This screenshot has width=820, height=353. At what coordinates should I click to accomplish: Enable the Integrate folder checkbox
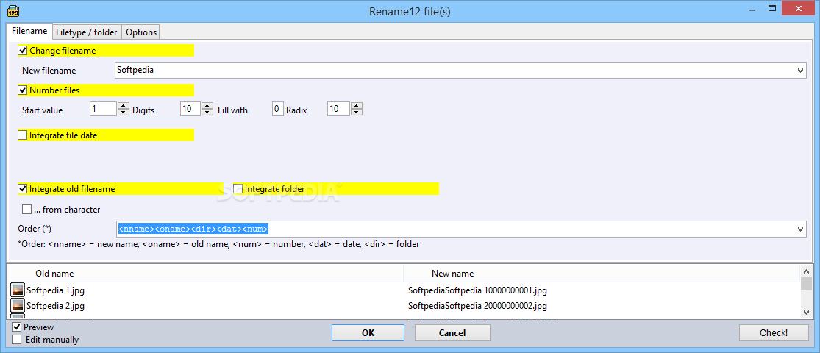pyautogui.click(x=238, y=189)
